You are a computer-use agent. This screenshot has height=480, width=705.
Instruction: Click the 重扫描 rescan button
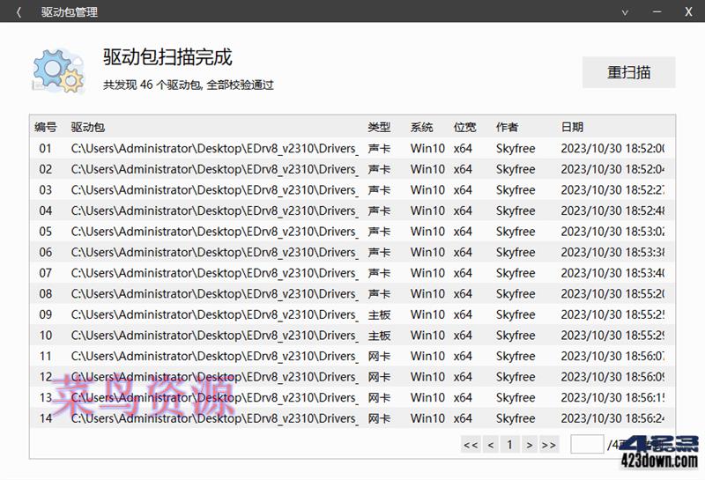pyautogui.click(x=628, y=72)
